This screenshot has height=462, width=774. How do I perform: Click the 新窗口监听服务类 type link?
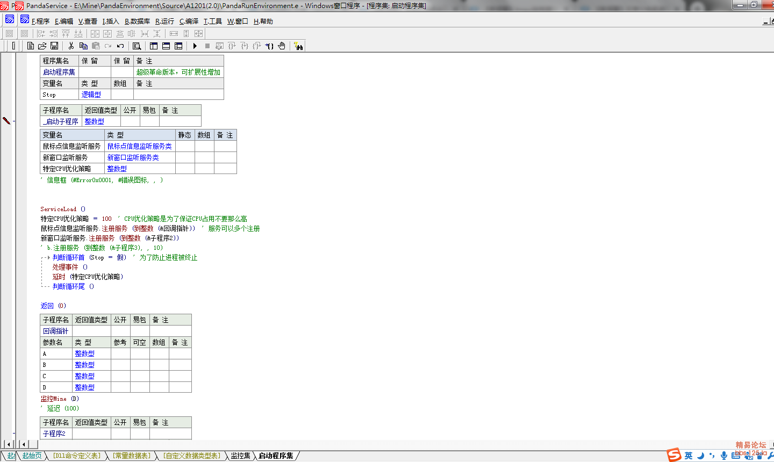click(133, 157)
